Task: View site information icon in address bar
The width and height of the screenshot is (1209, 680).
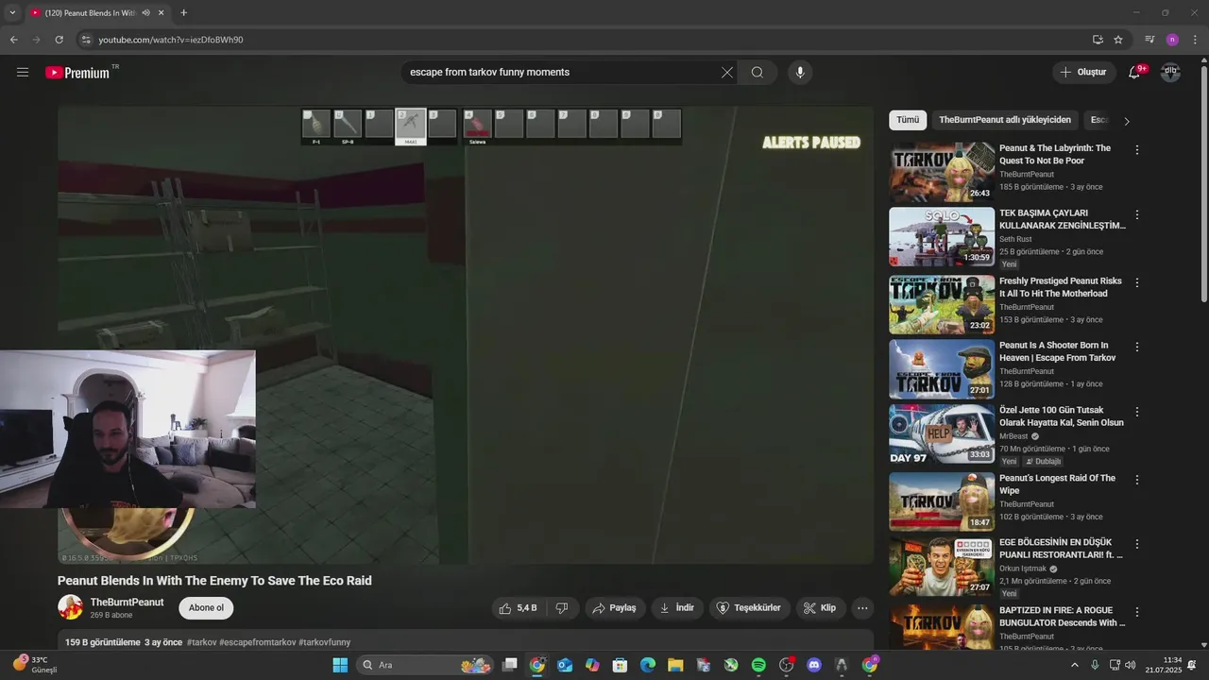Action: [x=86, y=40]
